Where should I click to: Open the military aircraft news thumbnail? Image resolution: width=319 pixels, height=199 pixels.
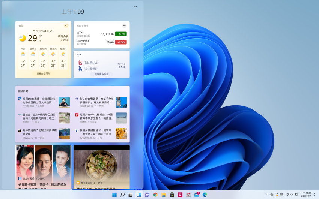click(x=122, y=118)
